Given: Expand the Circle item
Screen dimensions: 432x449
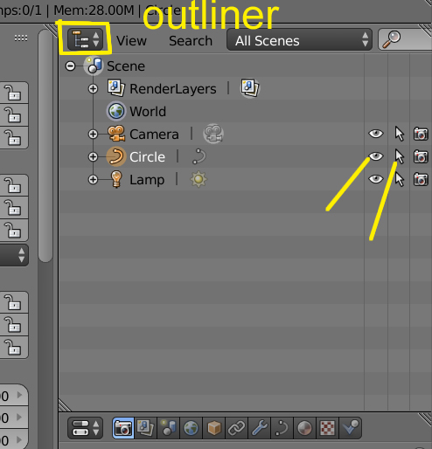Looking at the screenshot, I should pos(93,156).
